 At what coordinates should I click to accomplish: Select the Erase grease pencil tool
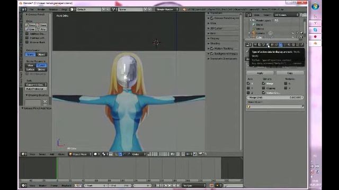pos(41,25)
